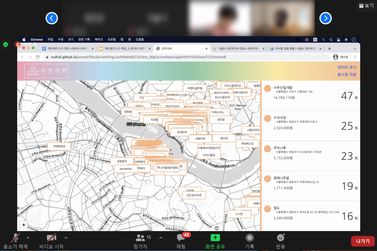Expand audio options caret beside 음소거 해제
The image size is (377, 251).
28,238
